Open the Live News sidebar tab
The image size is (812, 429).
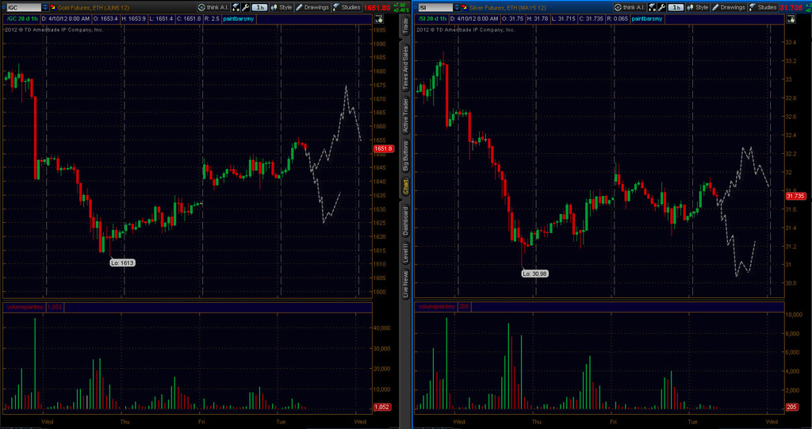pyautogui.click(x=406, y=284)
